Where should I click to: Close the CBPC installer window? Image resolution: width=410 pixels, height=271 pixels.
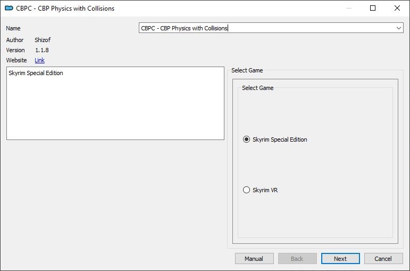point(397,9)
